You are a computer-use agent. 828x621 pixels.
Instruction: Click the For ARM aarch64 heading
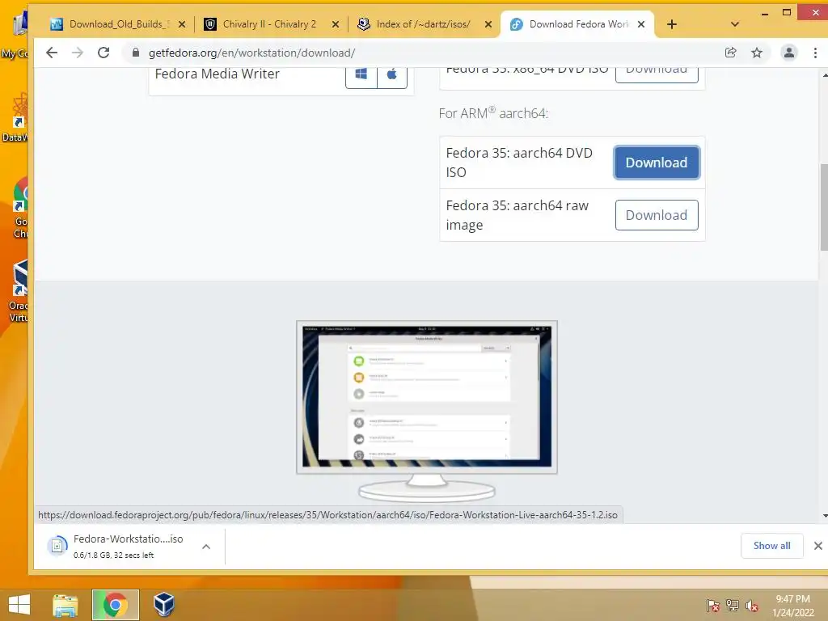click(493, 113)
